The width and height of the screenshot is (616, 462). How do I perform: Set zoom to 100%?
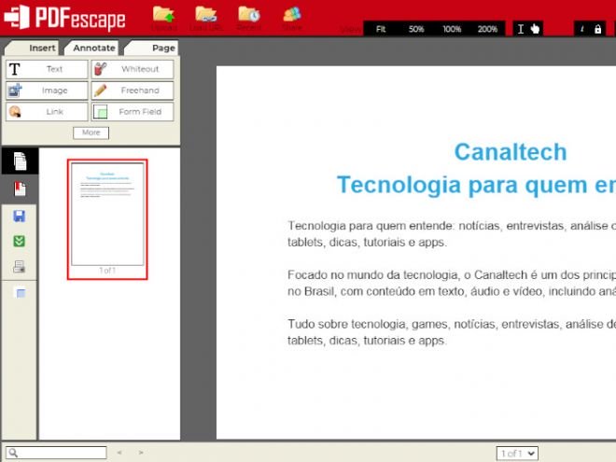[452, 29]
